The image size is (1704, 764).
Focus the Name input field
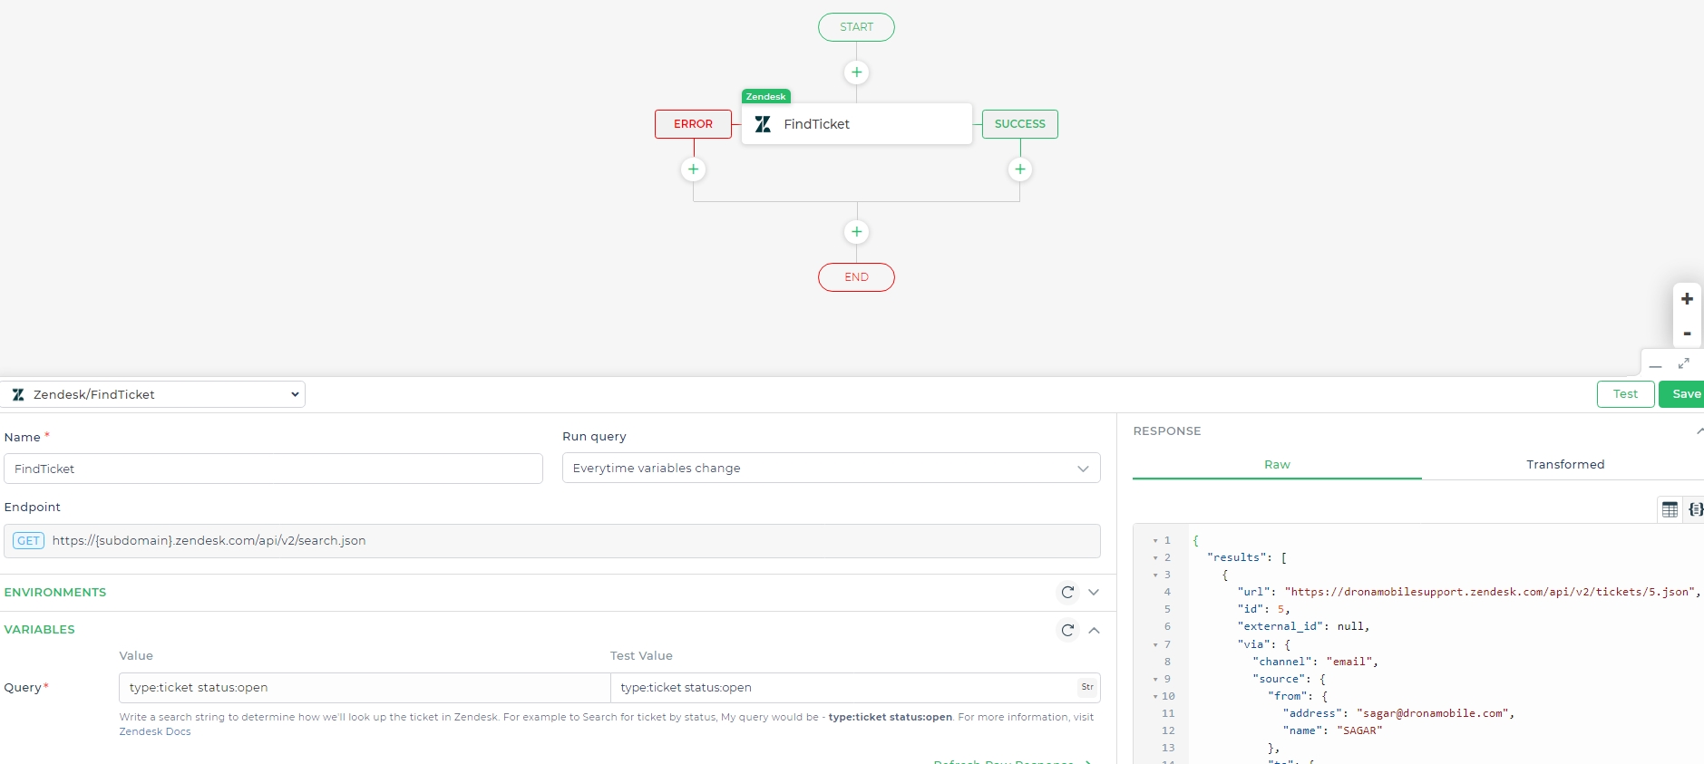[x=273, y=469]
